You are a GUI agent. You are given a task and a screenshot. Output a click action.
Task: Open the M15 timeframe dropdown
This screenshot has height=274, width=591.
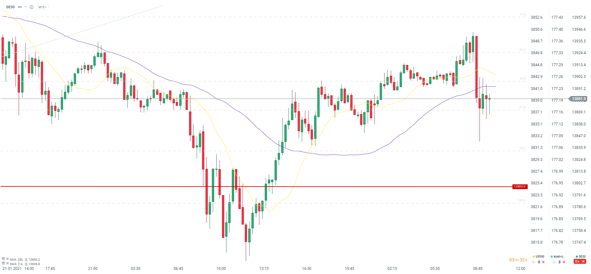coord(42,7)
